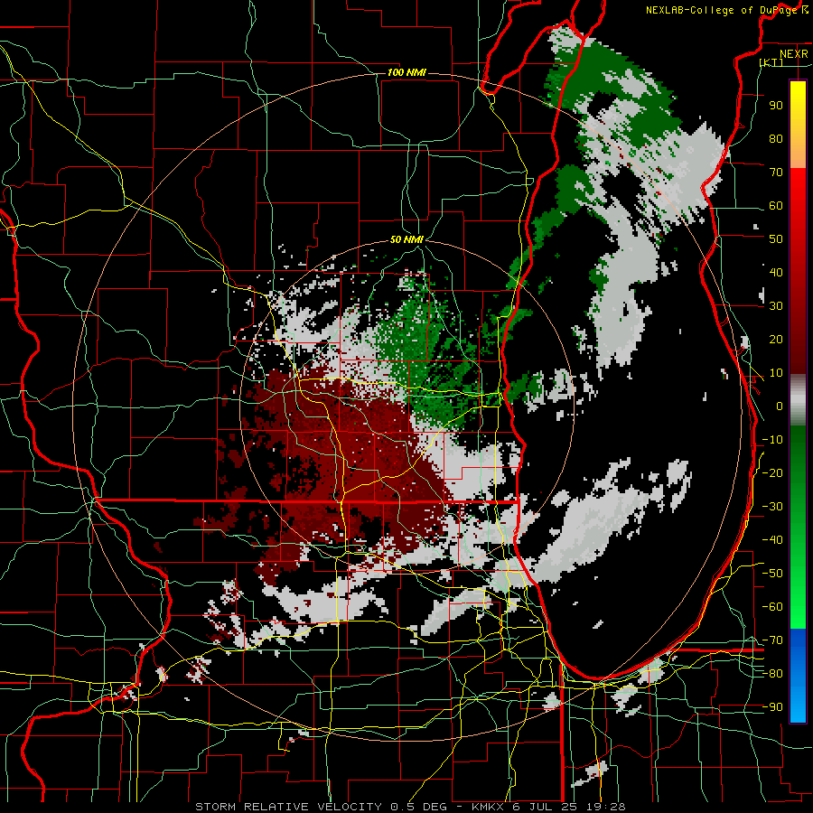The width and height of the screenshot is (813, 813).
Task: Click the KMKX station identifier
Action: pyautogui.click(x=490, y=807)
